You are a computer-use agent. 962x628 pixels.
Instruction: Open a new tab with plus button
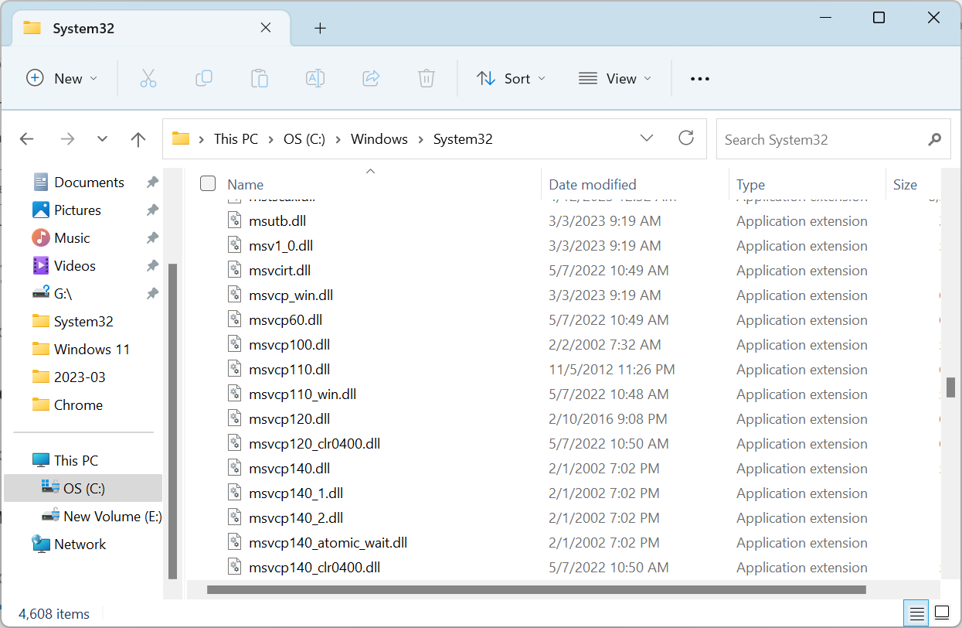[320, 29]
